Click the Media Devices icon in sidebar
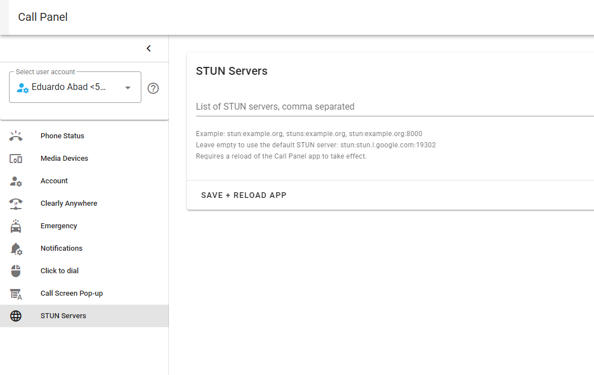The image size is (594, 375). pyautogui.click(x=16, y=159)
